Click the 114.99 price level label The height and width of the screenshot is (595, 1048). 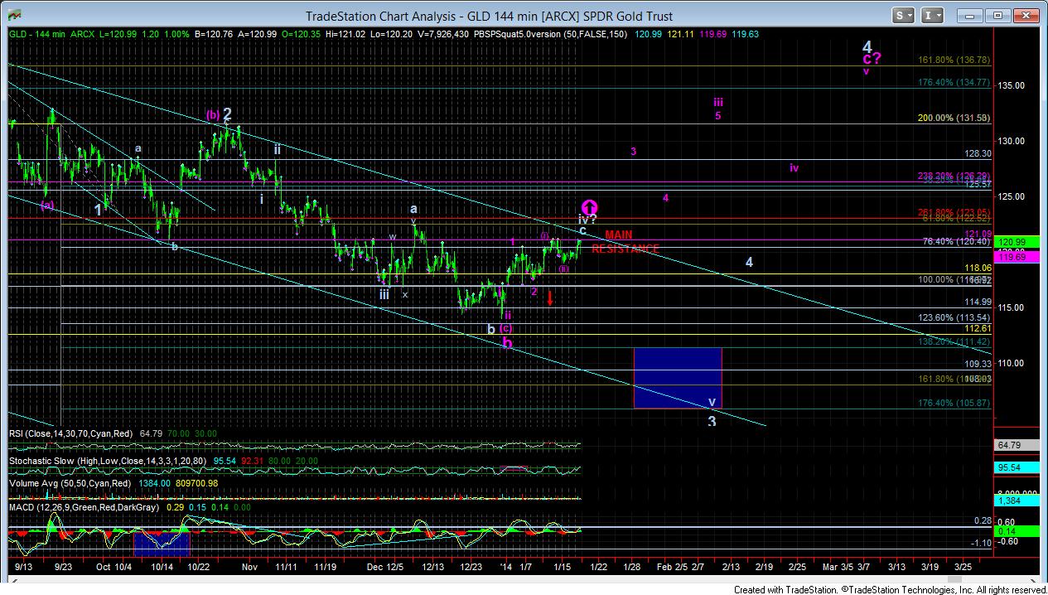pos(978,302)
